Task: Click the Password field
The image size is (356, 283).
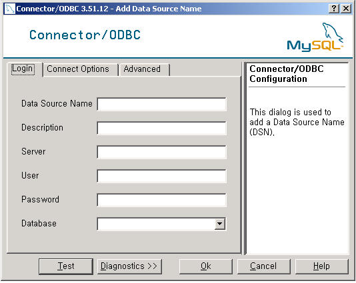Action: click(161, 200)
